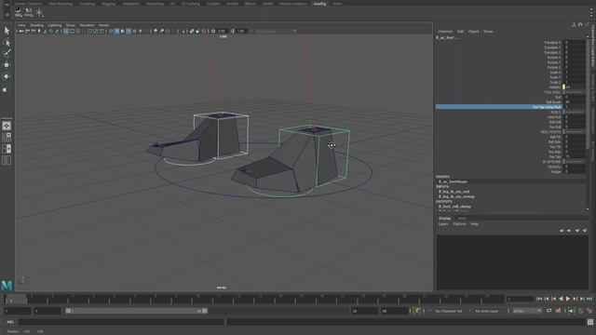Image resolution: width=596 pixels, height=335 pixels.
Task: Step back one frame
Action: pos(547,299)
